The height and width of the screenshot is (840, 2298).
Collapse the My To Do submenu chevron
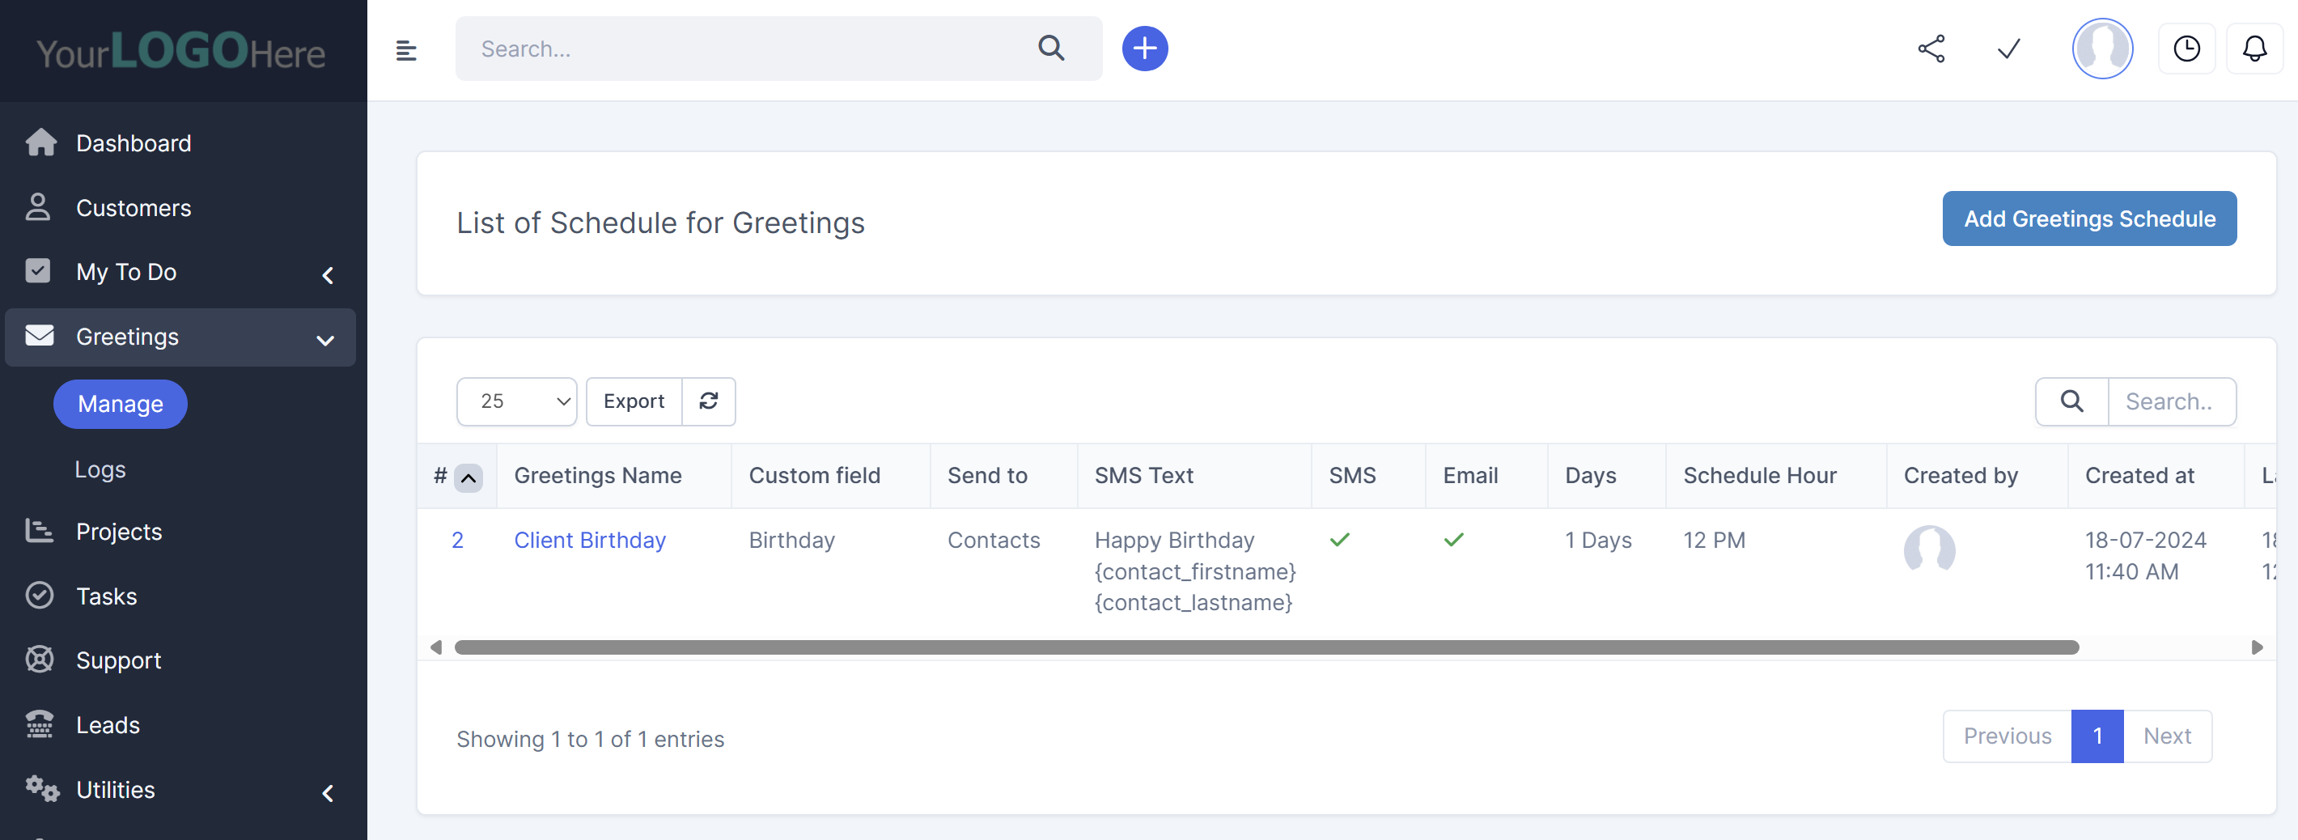[x=328, y=274]
